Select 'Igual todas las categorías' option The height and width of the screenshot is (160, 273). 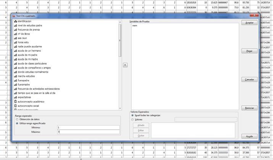(132, 115)
